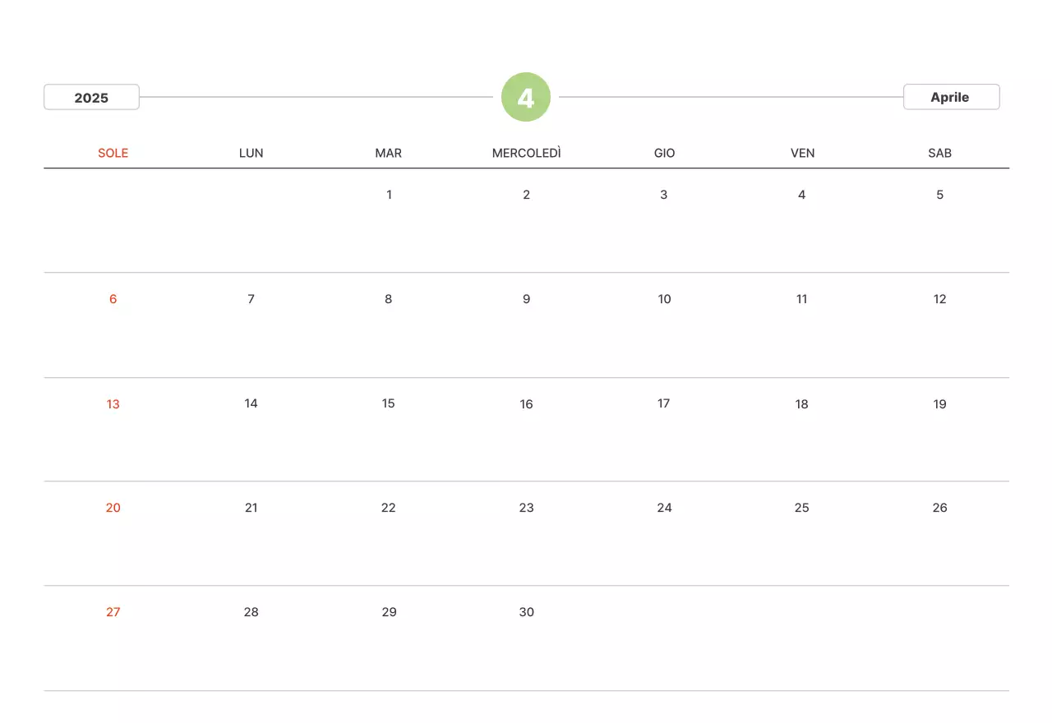Select the SOLE day column header
This screenshot has height=723, width=1052.
coord(113,153)
